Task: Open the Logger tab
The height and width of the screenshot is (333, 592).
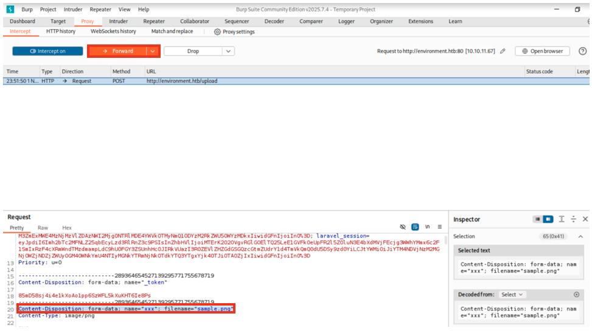Action: pyautogui.click(x=346, y=21)
